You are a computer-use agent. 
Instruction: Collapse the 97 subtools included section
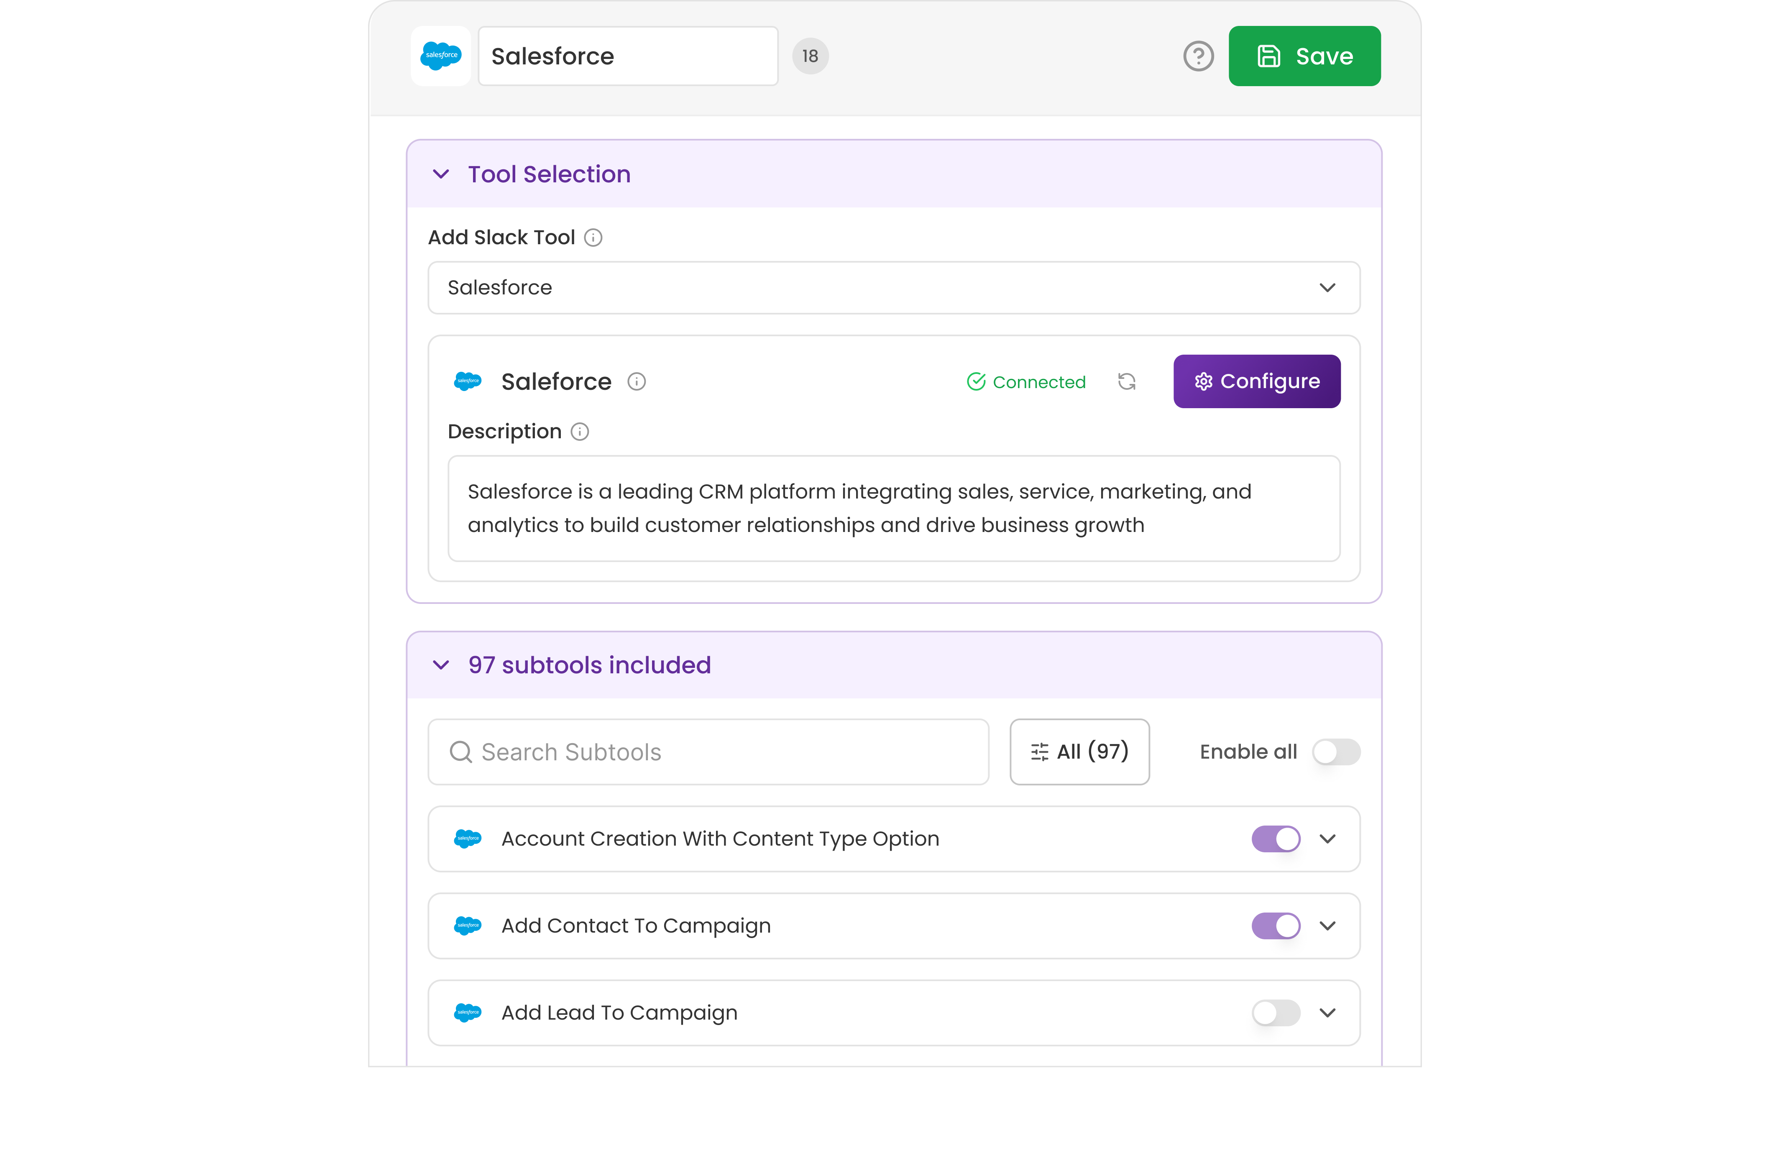pyautogui.click(x=442, y=665)
